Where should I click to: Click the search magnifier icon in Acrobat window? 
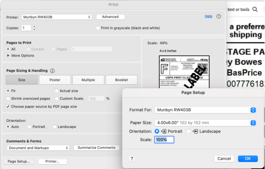(x=255, y=9)
